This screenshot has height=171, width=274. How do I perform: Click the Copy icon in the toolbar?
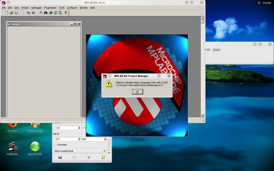[x=28, y=13]
